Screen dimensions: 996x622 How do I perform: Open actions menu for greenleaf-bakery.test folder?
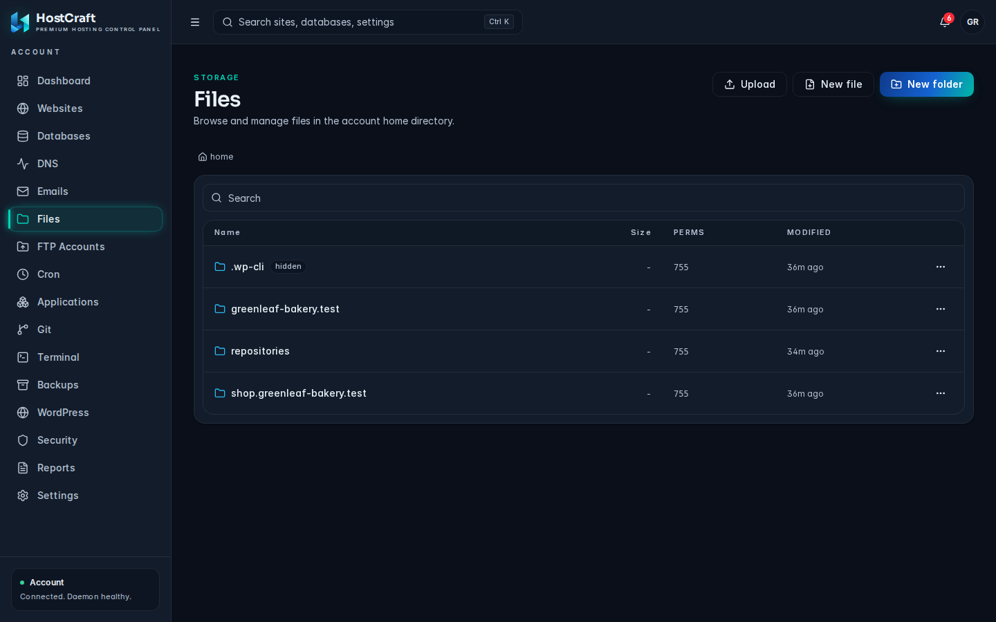[941, 309]
